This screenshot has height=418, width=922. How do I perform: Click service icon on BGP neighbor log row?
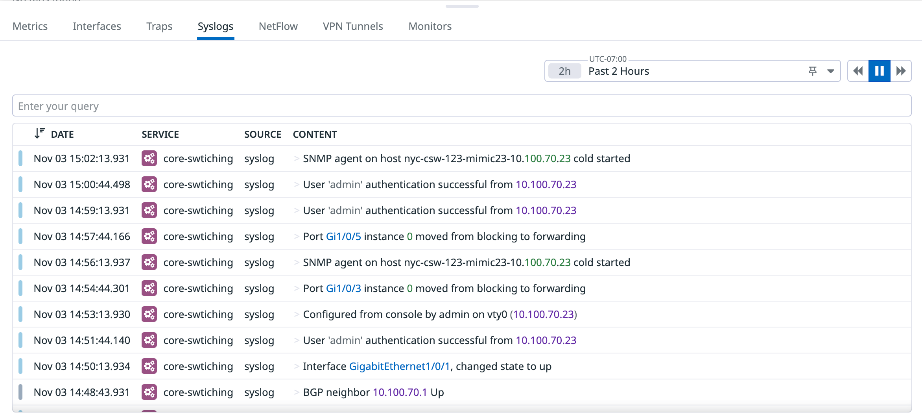(x=149, y=392)
